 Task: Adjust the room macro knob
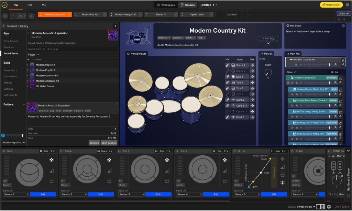tap(268, 73)
